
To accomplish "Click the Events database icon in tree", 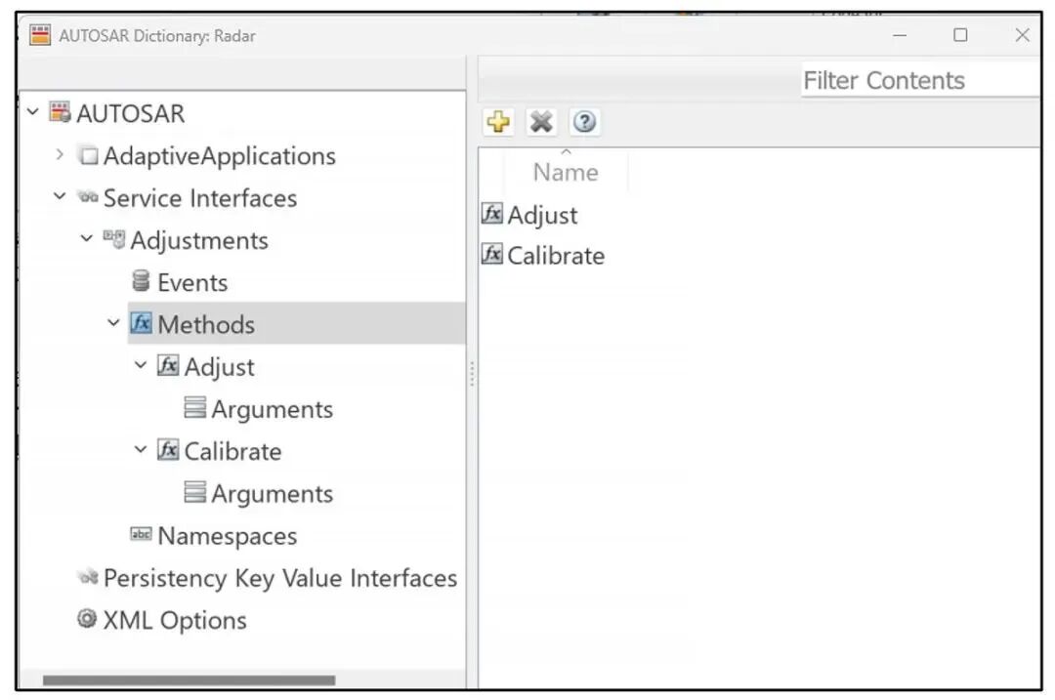I will point(141,280).
